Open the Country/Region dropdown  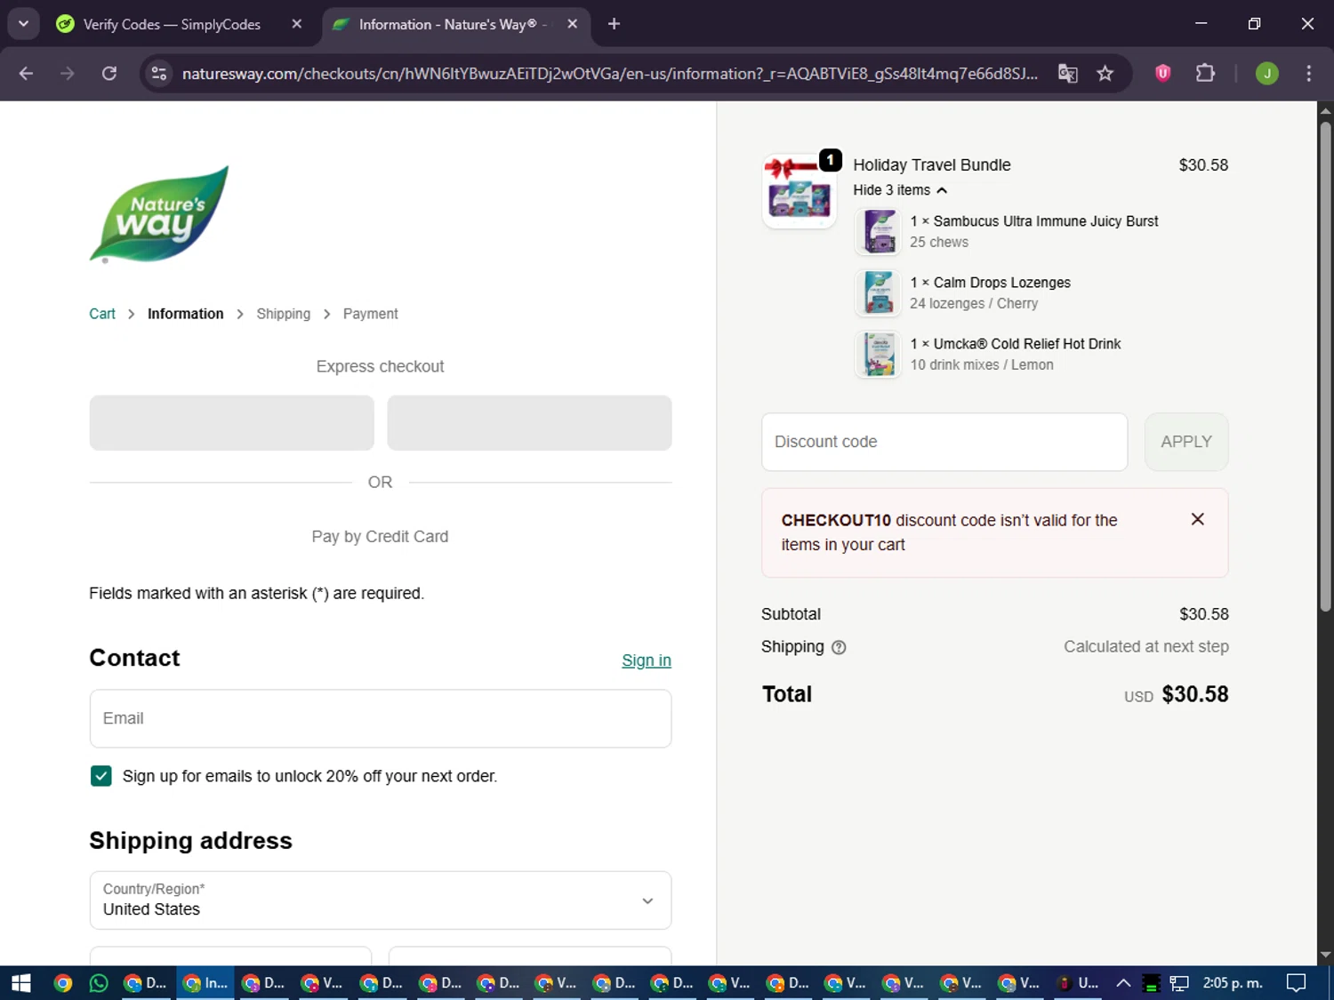pos(381,900)
